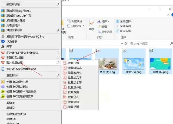
Task: Click 历史记录 in the ribbon
Action: coord(105,32)
